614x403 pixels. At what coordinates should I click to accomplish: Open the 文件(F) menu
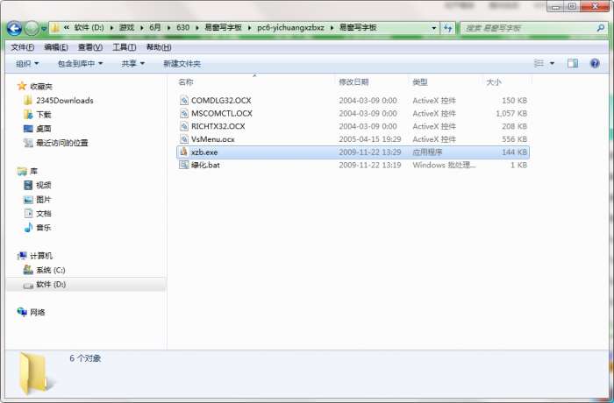tap(22, 47)
